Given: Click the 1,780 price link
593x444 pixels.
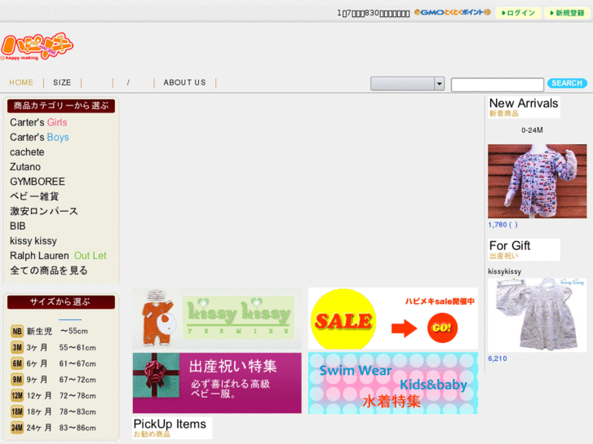Looking at the screenshot, I should 502,225.
